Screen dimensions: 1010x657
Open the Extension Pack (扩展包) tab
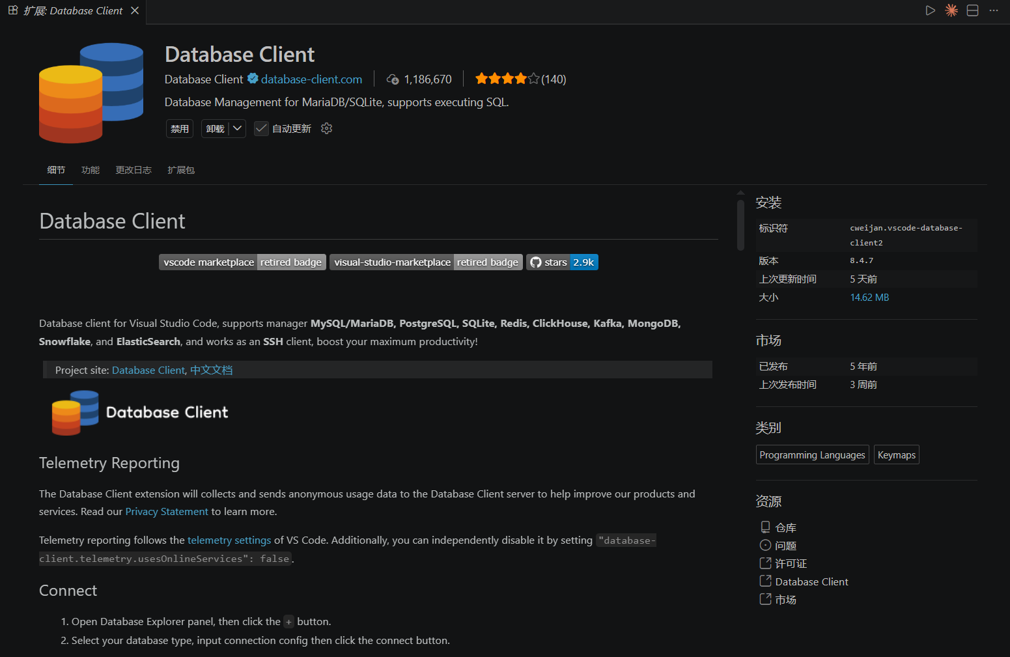[181, 170]
